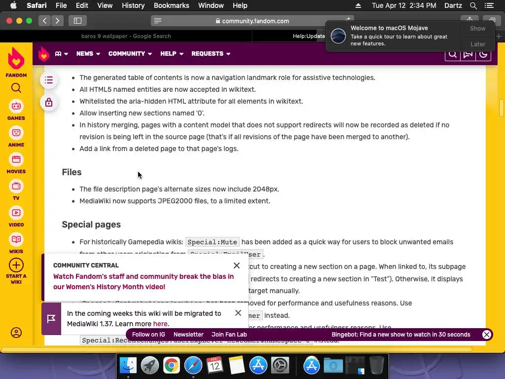Viewport: 505px width, 379px height.
Task: Open Calendar from the dock
Action: point(215,366)
